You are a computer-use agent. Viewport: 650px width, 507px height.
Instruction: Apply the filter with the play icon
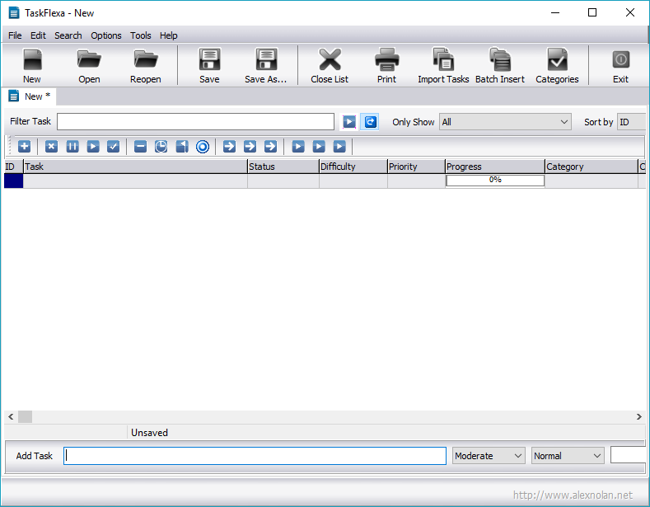[x=349, y=122]
